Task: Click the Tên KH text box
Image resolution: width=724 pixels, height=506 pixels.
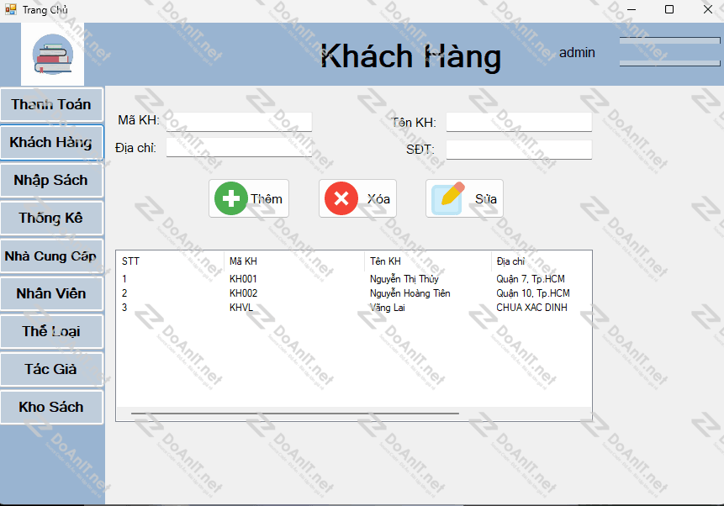Action: click(519, 122)
